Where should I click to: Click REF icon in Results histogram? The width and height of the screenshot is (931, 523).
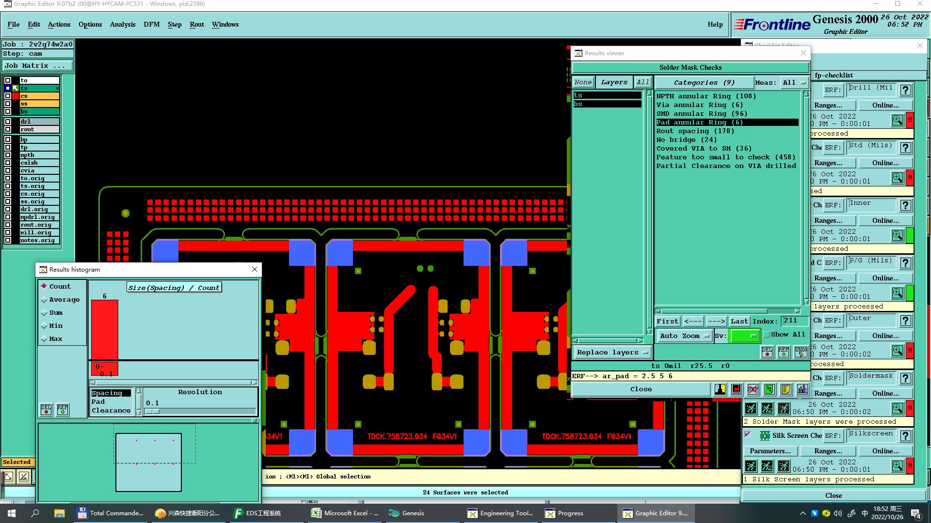(x=63, y=410)
